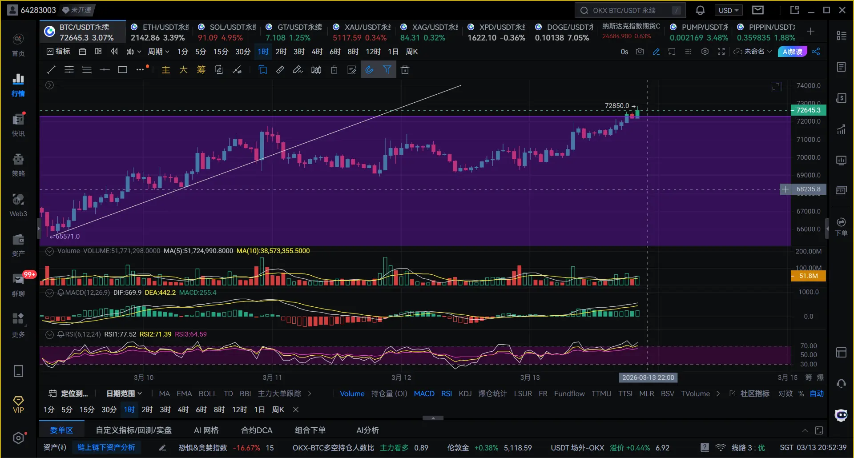Open customer support headset icon
854x458 pixels.
click(x=841, y=383)
